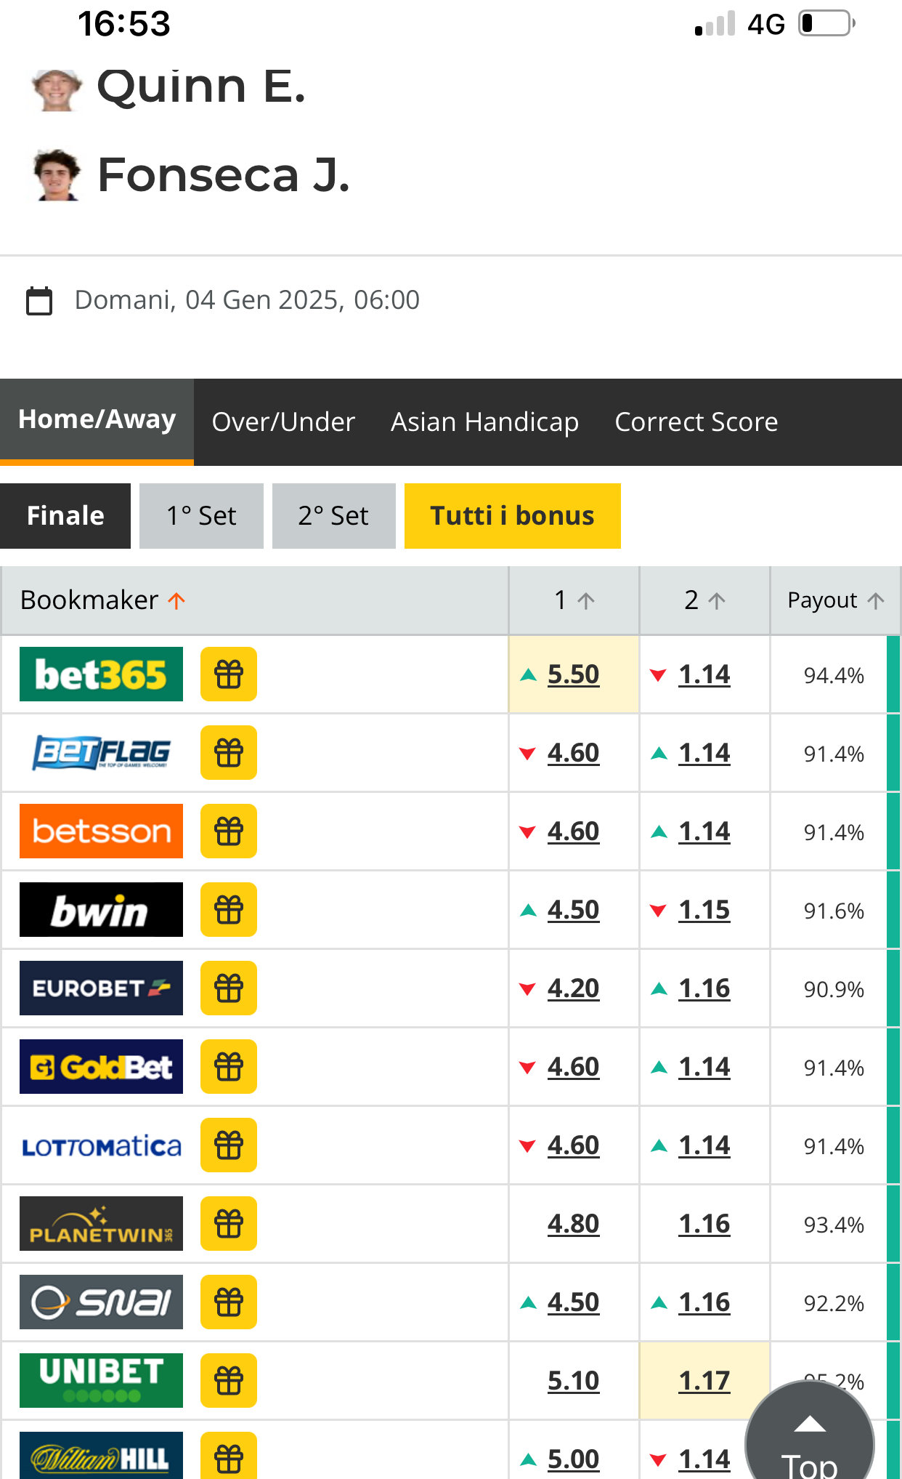Tap the Unibet bonus gift icon
Image resolution: width=902 pixels, height=1479 pixels.
tap(229, 1381)
